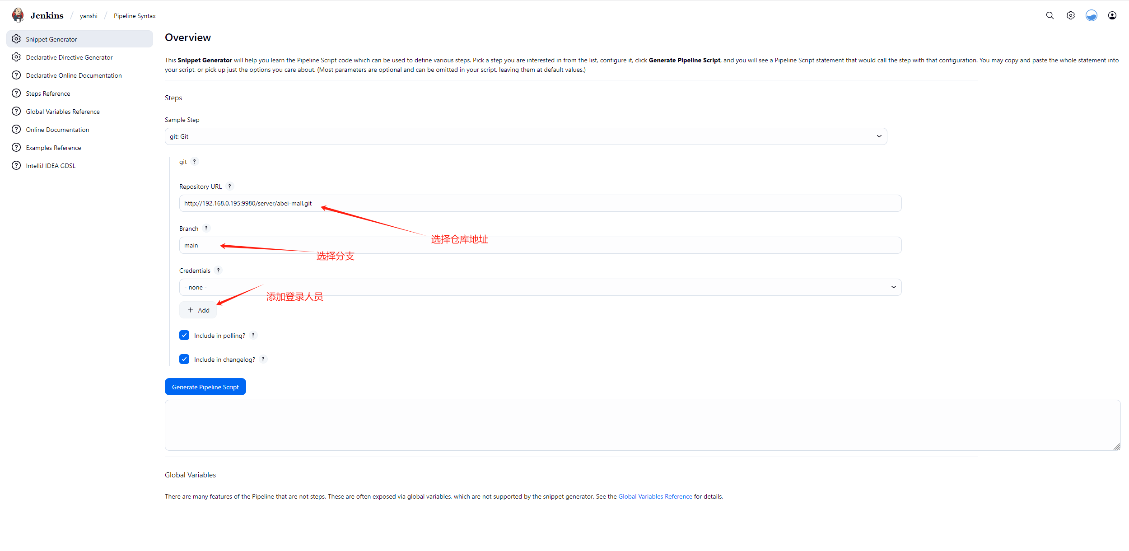The width and height of the screenshot is (1129, 551).
Task: Click the help icon next to Repository URL
Action: [229, 186]
